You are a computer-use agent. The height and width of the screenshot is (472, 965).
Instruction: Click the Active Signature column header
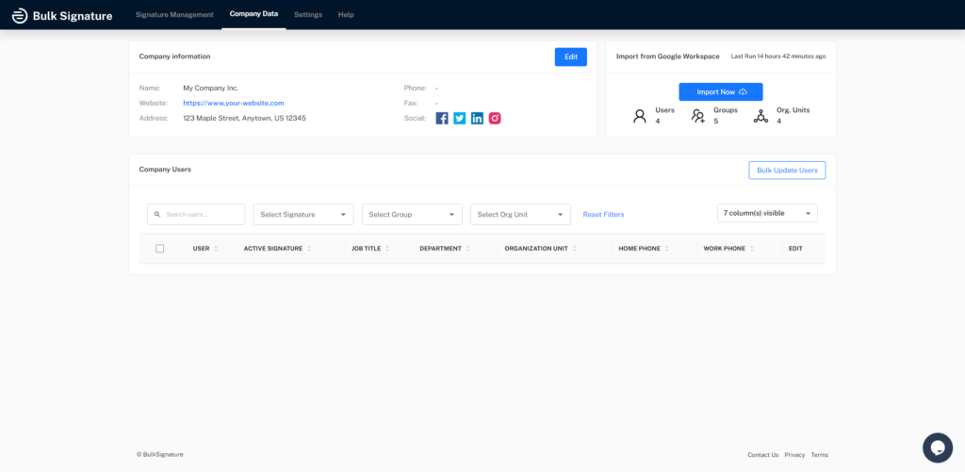tap(273, 249)
